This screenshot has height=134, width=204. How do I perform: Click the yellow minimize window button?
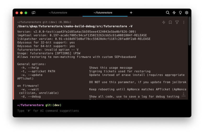tap(21, 13)
